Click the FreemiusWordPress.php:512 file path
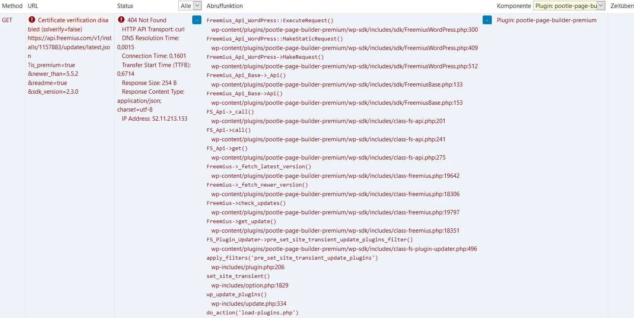The height and width of the screenshot is (318, 634). coord(344,66)
